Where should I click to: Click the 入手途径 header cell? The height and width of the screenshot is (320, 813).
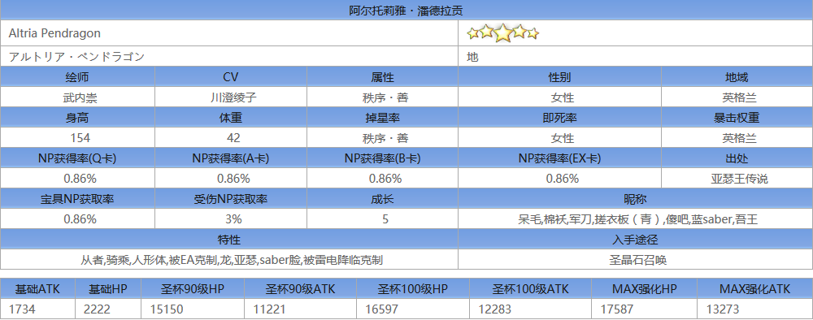point(635,240)
